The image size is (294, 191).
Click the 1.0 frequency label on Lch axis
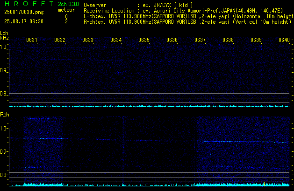3,47
